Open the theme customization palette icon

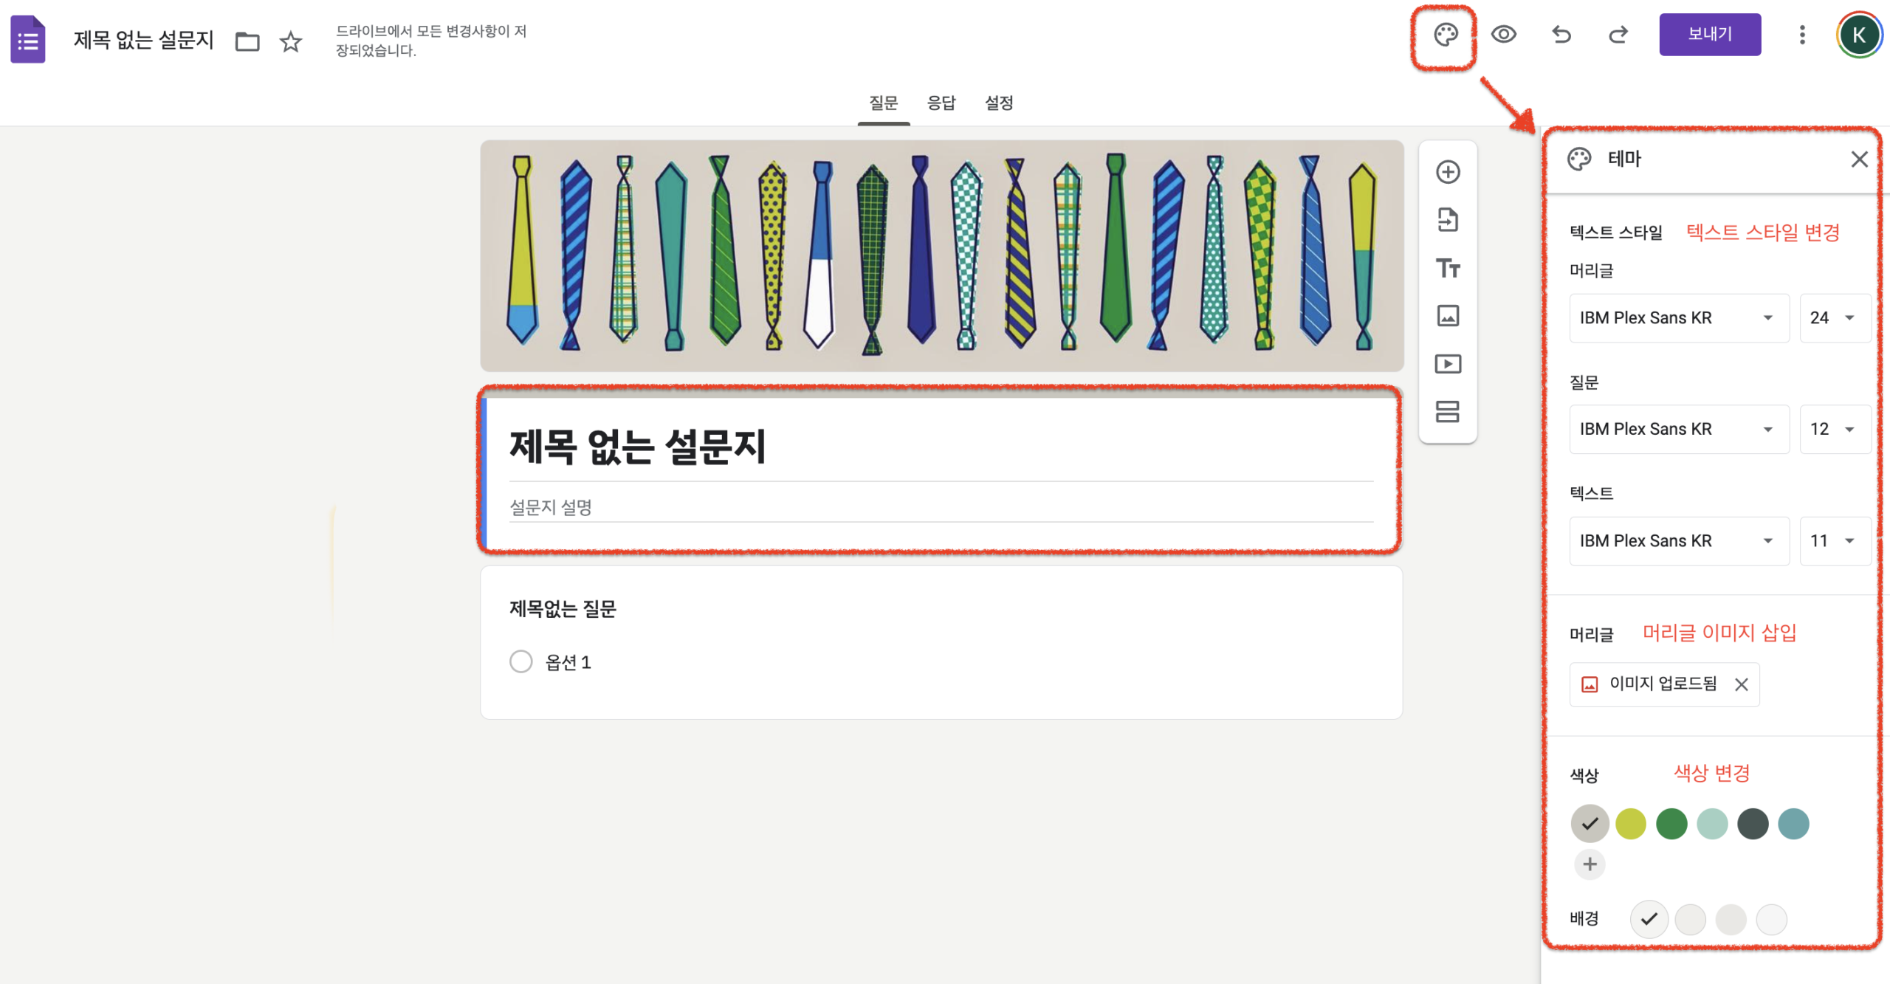point(1445,35)
